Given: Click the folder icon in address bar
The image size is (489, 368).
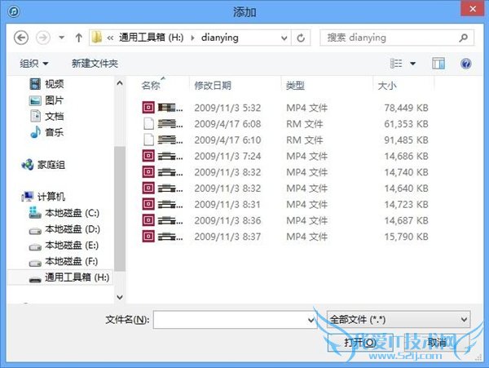Looking at the screenshot, I should (x=97, y=38).
